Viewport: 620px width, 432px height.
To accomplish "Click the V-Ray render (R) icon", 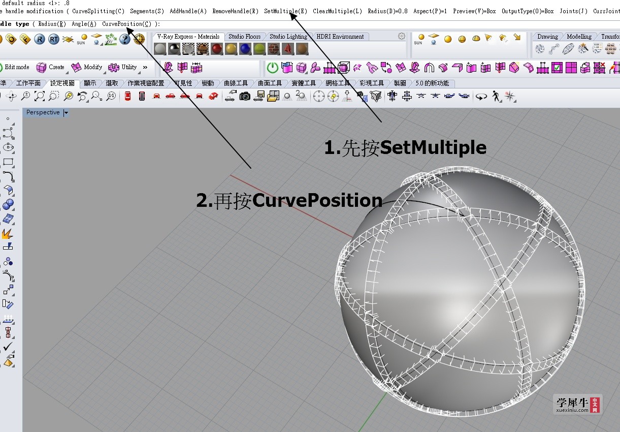I will [40, 39].
